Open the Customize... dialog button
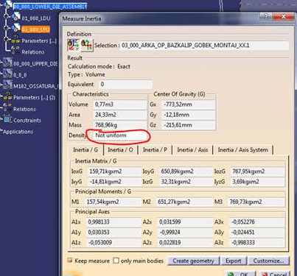 pyautogui.click(x=268, y=261)
